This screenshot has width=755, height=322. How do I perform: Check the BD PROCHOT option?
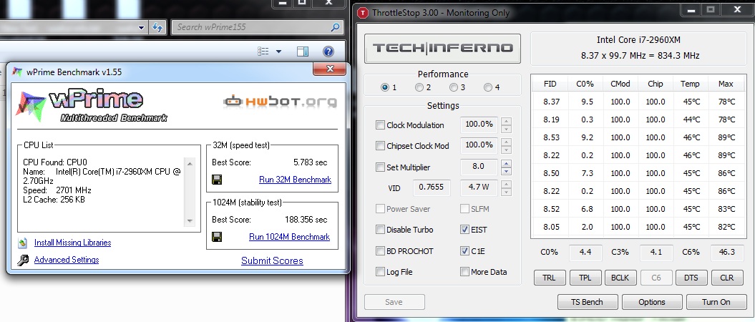click(x=381, y=250)
